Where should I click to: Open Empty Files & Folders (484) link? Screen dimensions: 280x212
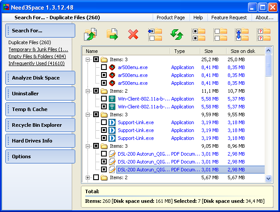point(37,56)
